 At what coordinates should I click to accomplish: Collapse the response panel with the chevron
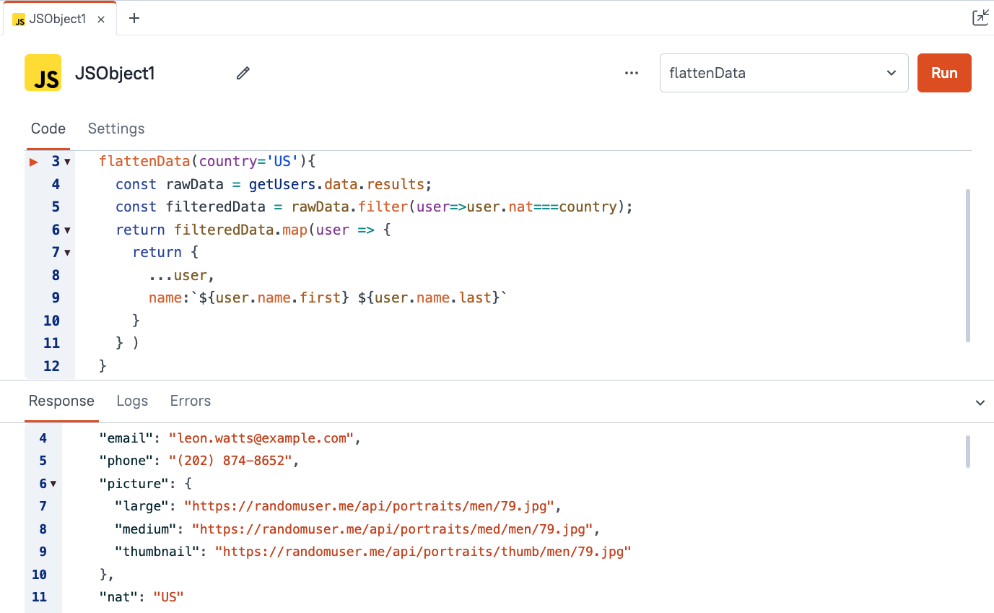tap(980, 402)
